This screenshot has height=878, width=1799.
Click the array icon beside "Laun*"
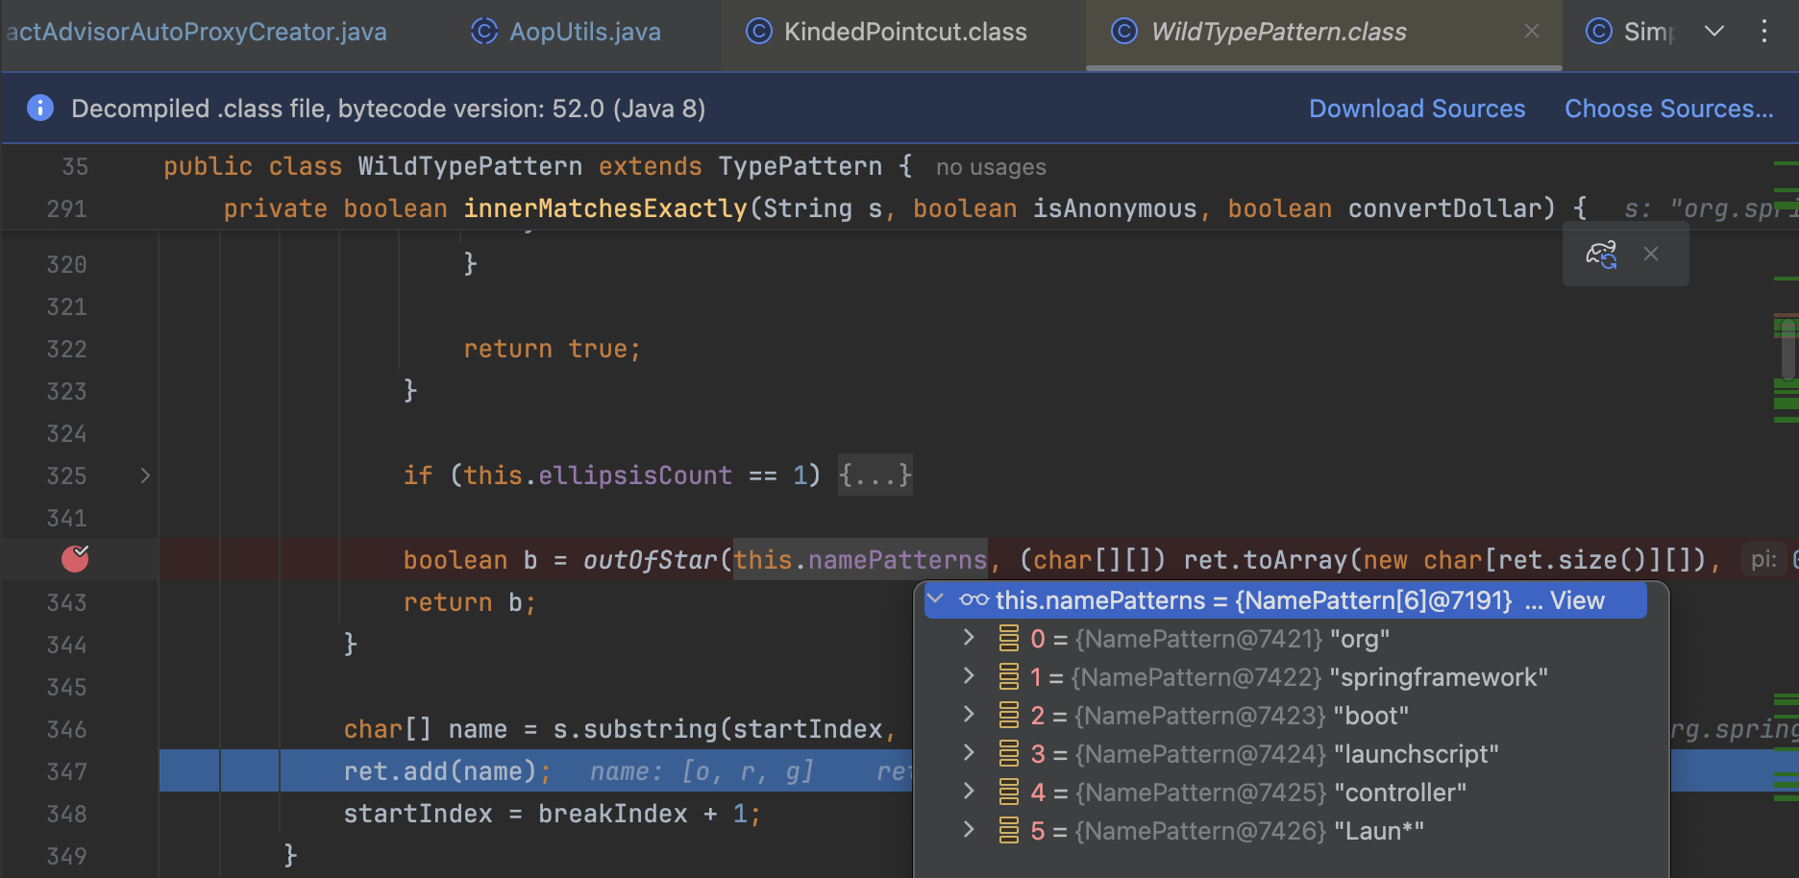point(1008,830)
